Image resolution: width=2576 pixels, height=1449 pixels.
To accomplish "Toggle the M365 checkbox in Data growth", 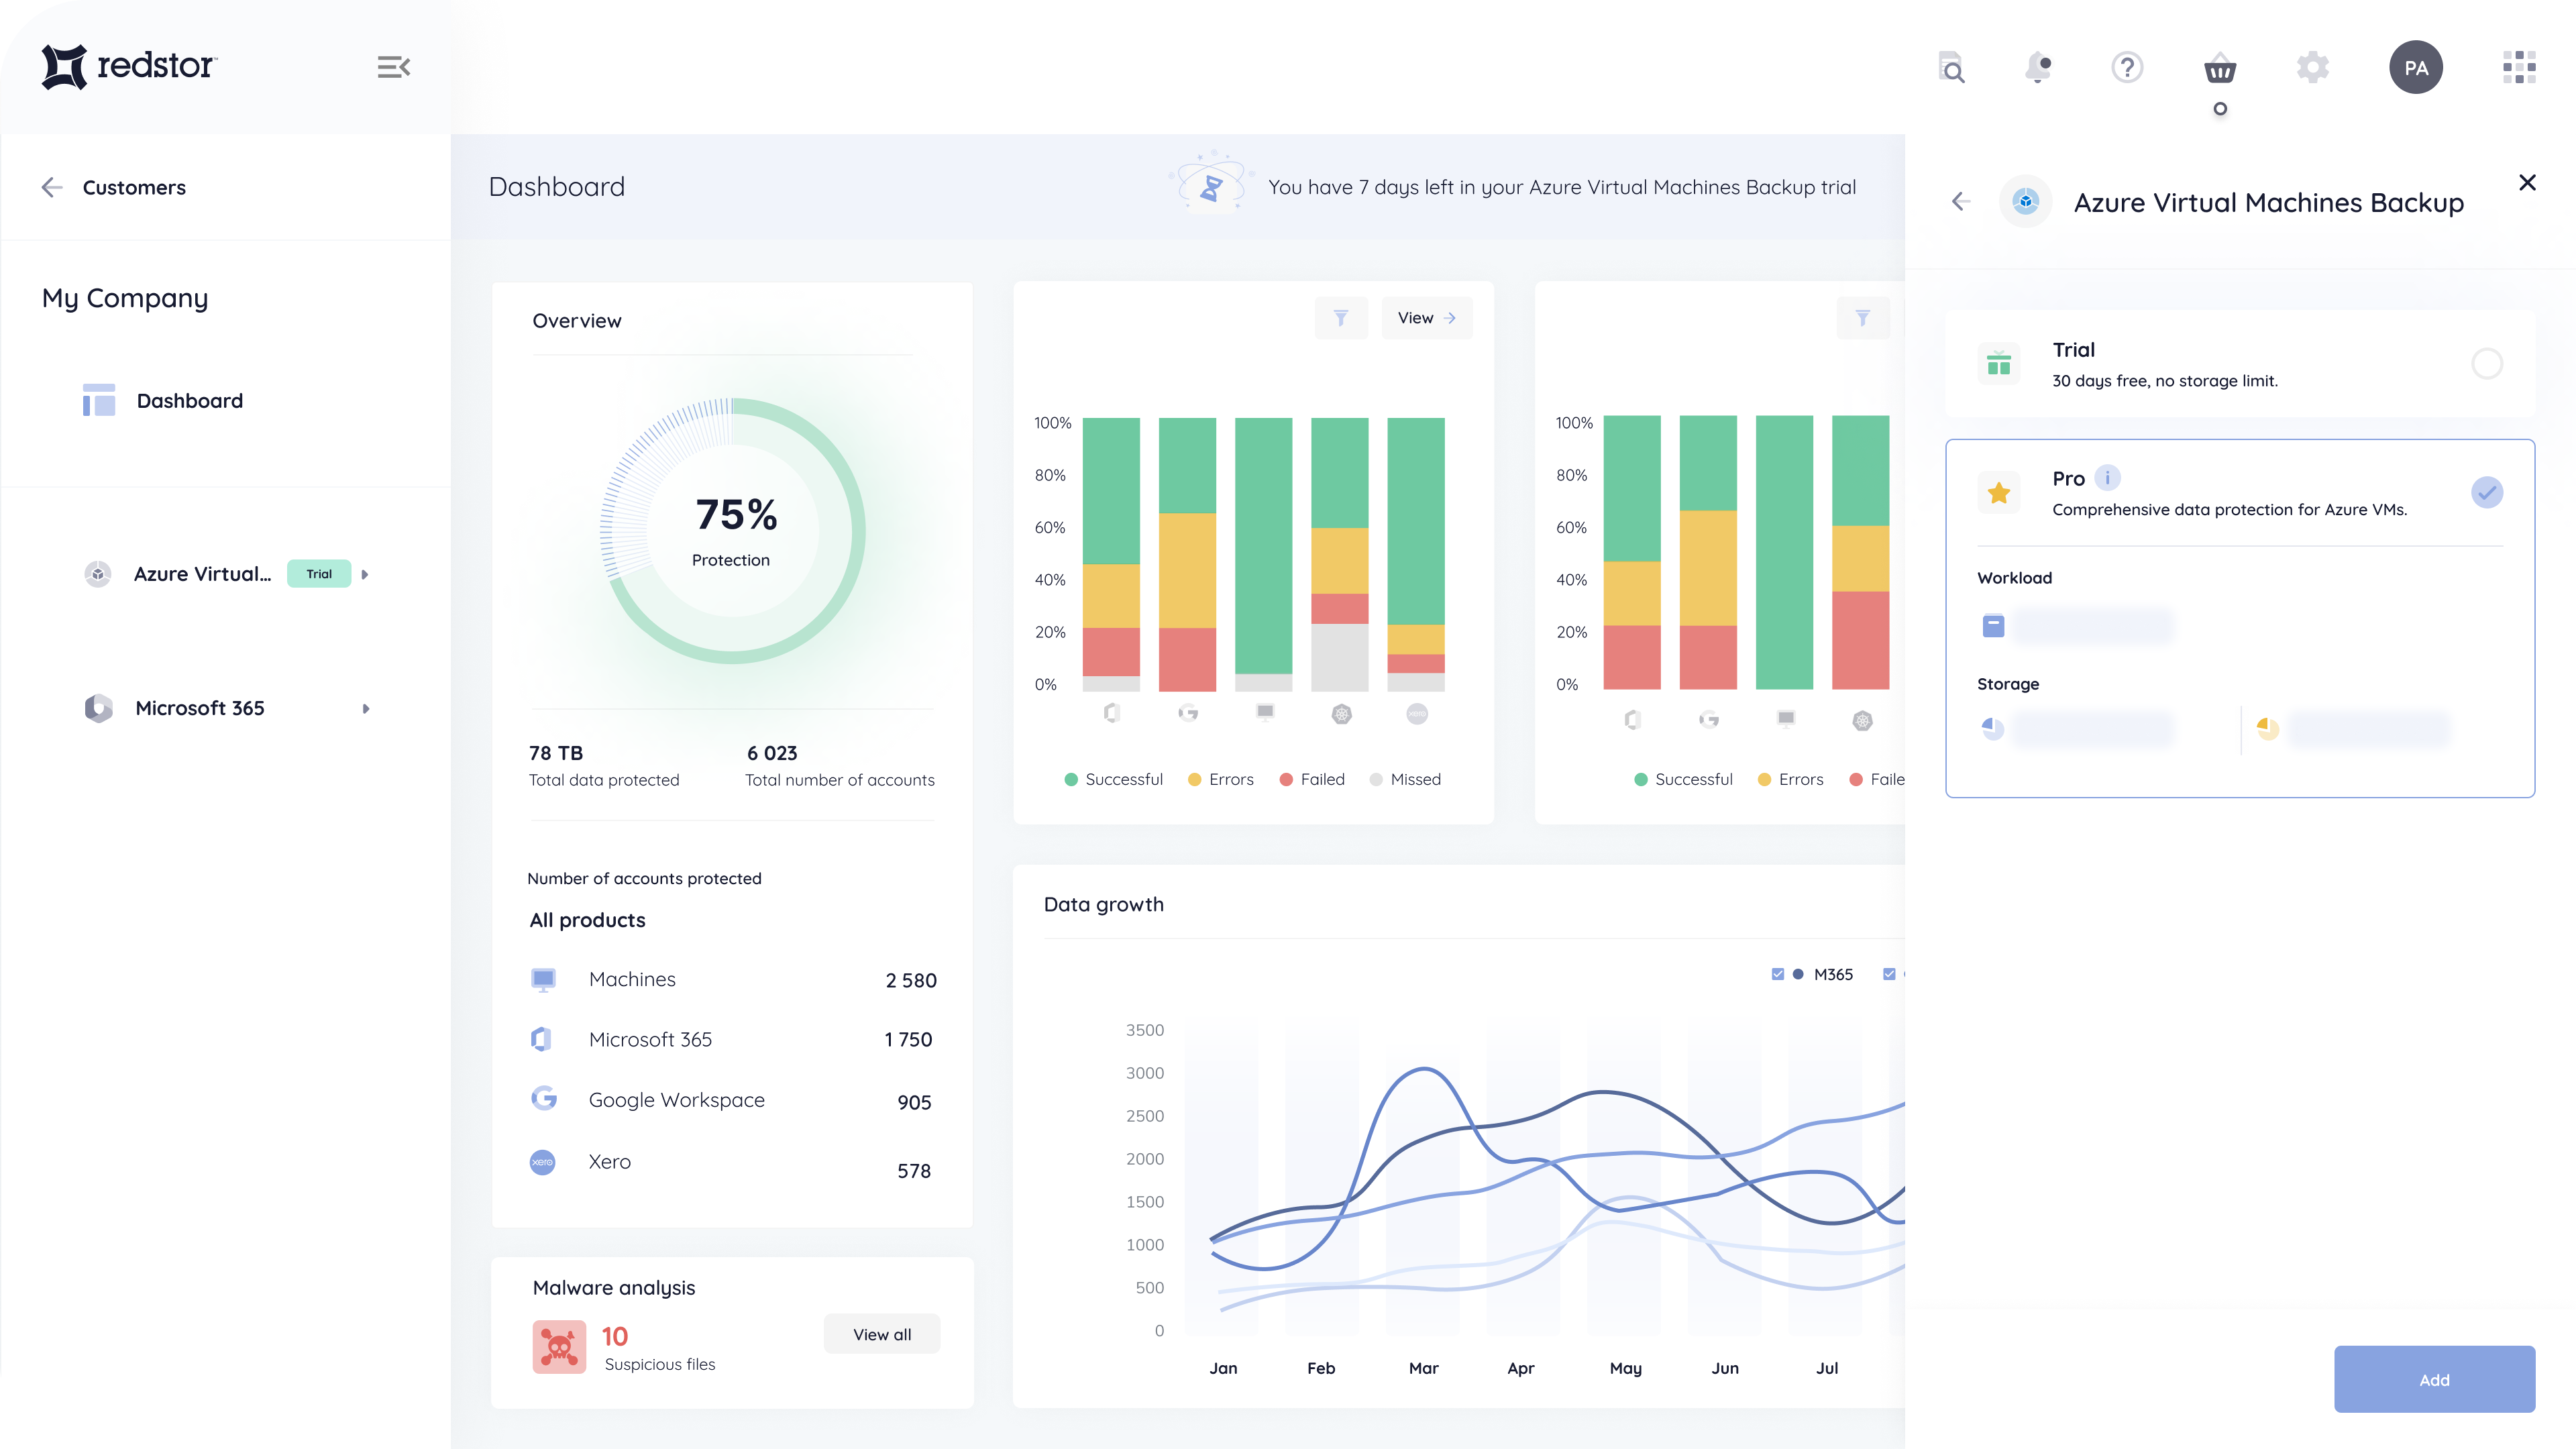I will [x=1777, y=974].
